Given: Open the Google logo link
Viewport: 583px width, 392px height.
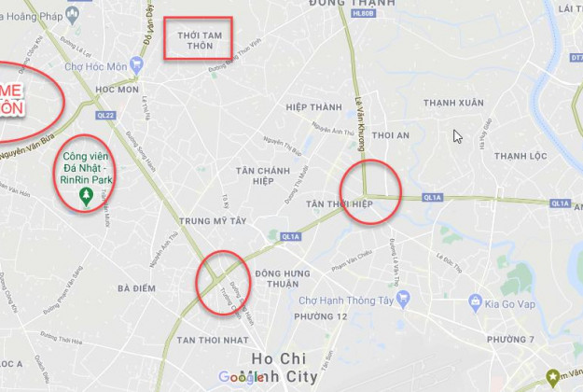Looking at the screenshot, I should (x=242, y=377).
